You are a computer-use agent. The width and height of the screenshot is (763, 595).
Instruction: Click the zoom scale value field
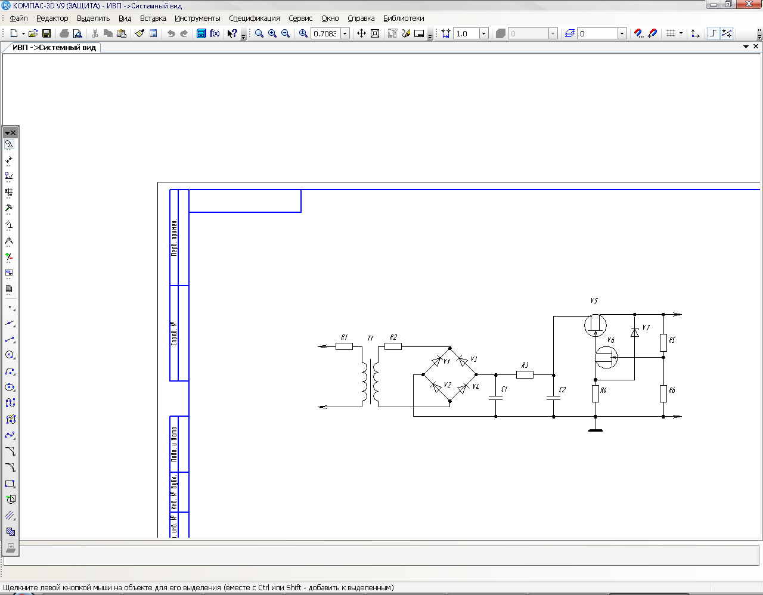click(325, 33)
